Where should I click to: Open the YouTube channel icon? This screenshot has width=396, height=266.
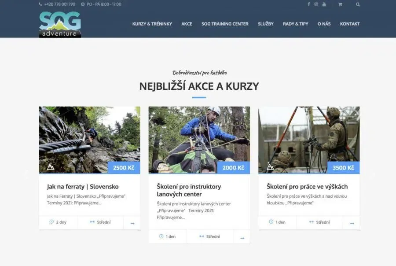click(324, 4)
